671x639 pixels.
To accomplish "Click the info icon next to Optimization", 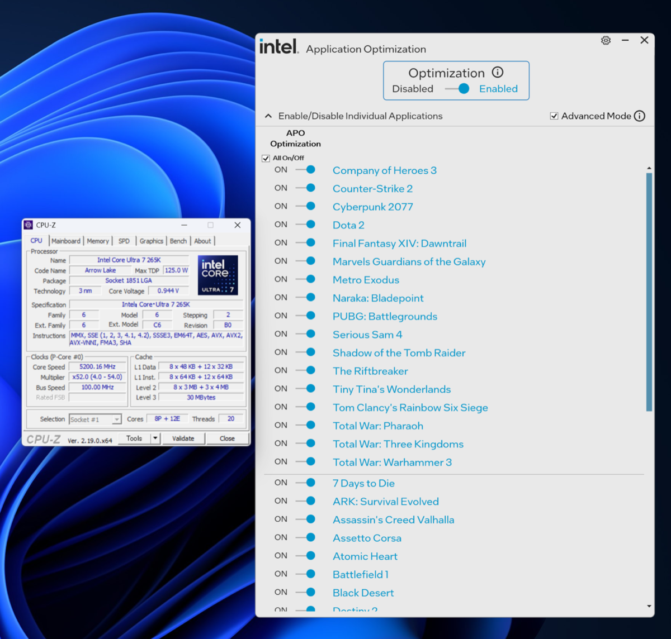I will pos(498,72).
